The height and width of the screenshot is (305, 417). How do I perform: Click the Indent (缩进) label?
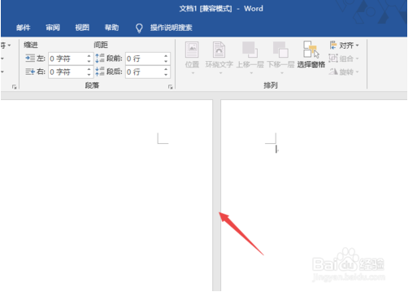pos(31,45)
